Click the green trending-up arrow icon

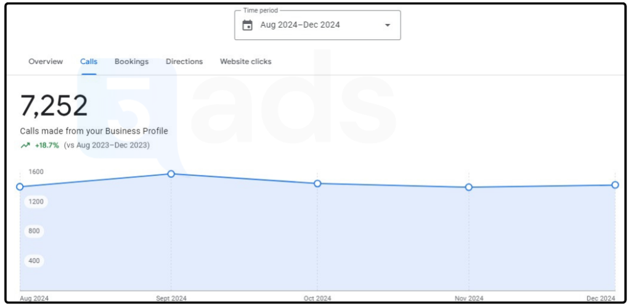(x=25, y=145)
